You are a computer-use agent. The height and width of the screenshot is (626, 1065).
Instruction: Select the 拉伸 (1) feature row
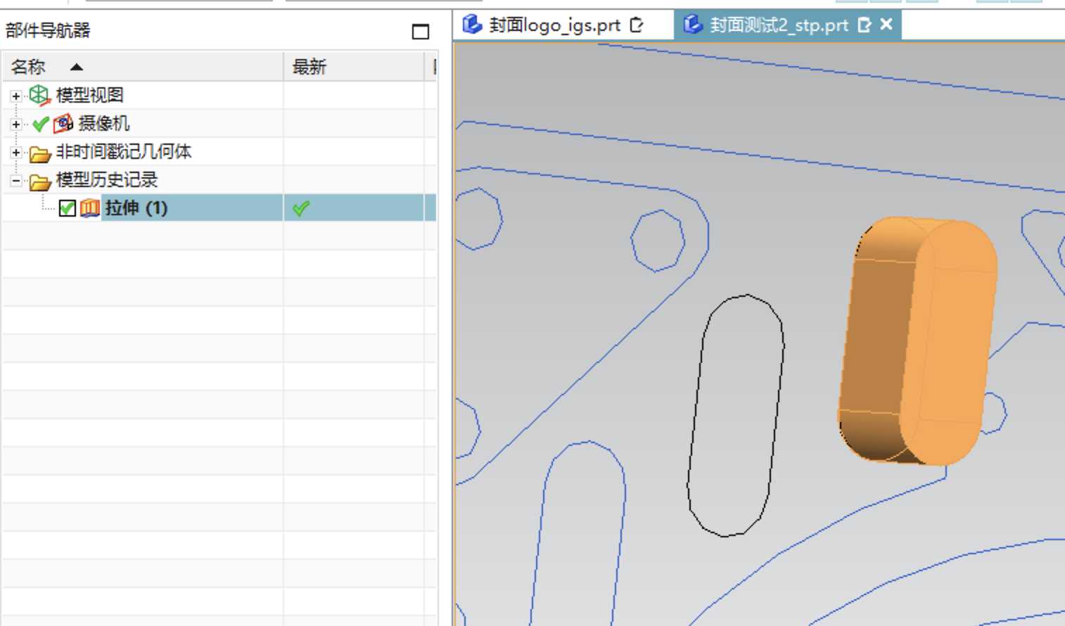coord(219,208)
